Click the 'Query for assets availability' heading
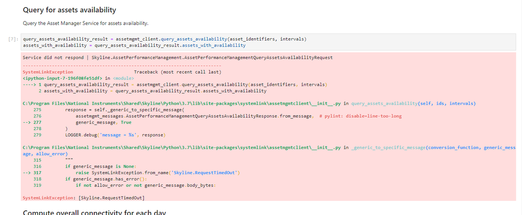Image resolution: width=522 pixels, height=215 pixels. coord(69,10)
